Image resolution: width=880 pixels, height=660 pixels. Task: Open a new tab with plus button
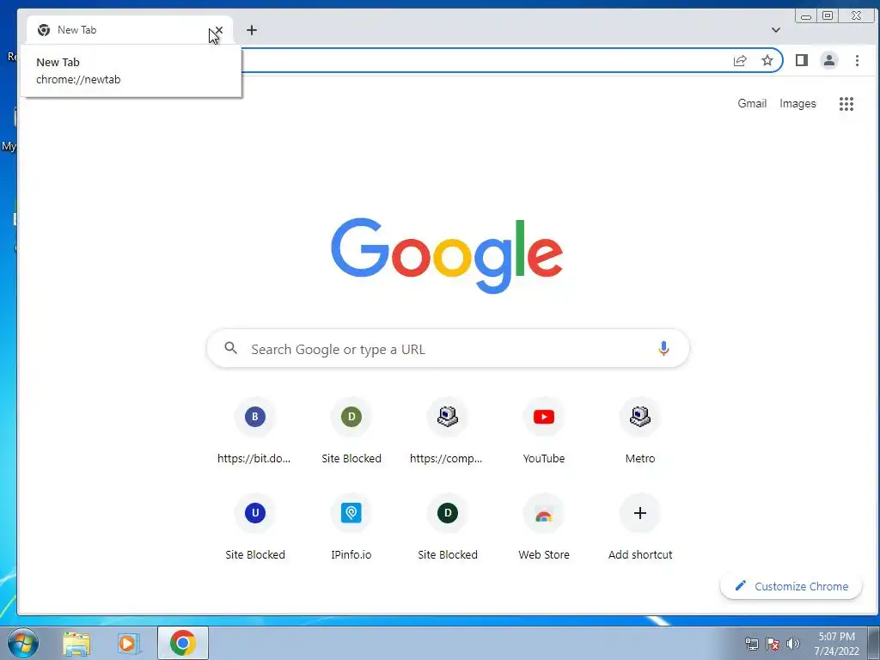click(252, 30)
